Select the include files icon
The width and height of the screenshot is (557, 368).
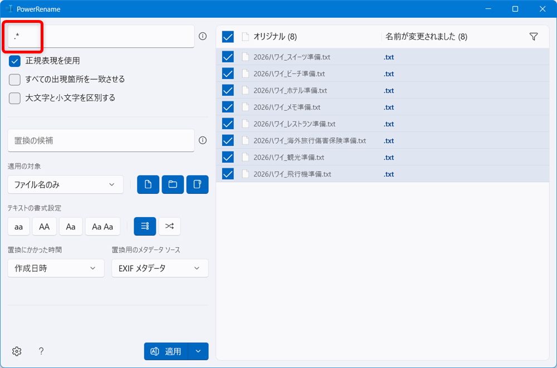pos(148,184)
